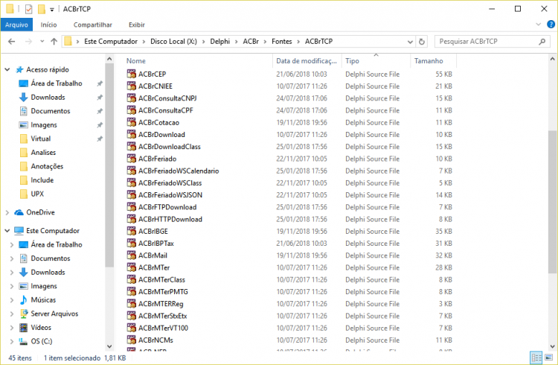Image resolution: width=558 pixels, height=365 pixels.
Task: Click the ACBrCEP Delphi file icon
Action: point(131,74)
